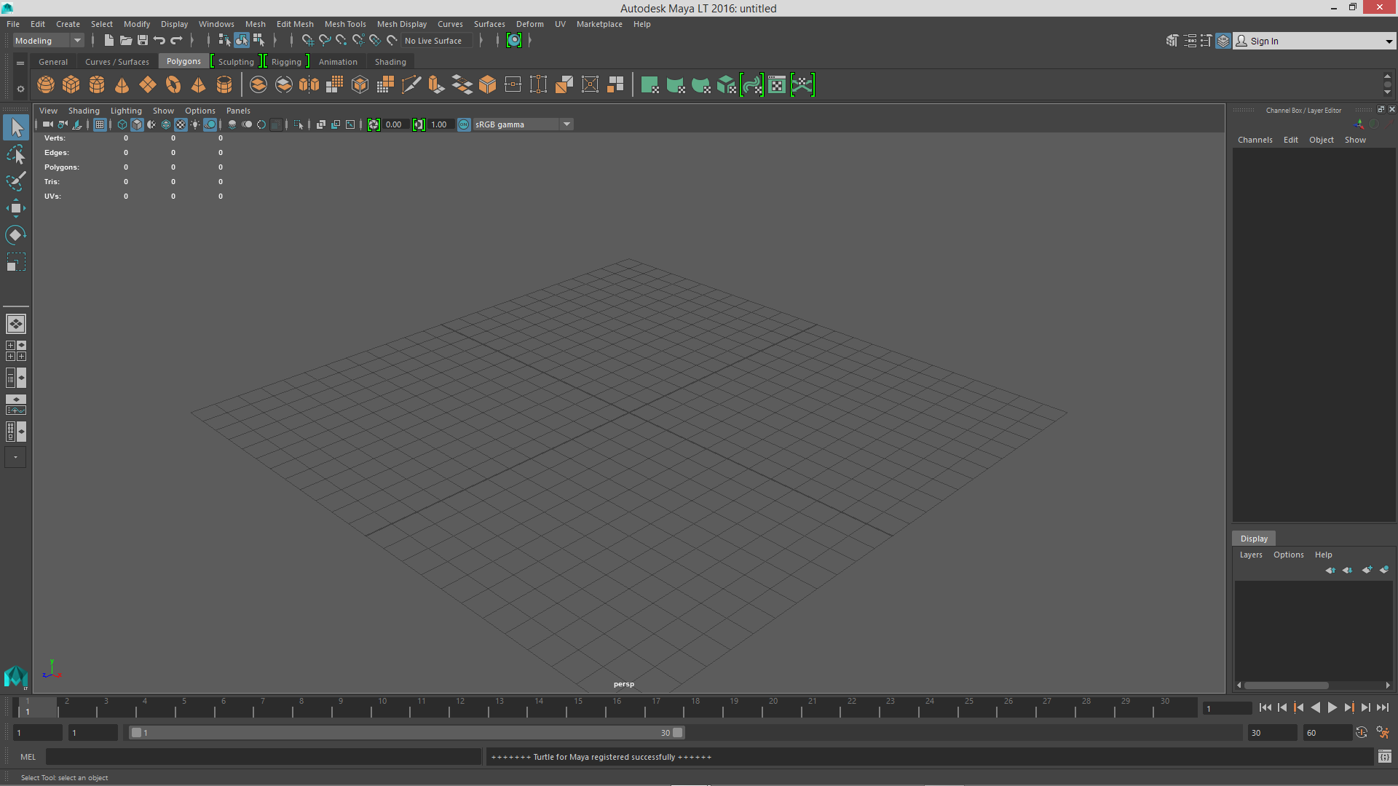Open the Layers menu in layer editor
Viewport: 1398px width, 786px height.
[1251, 555]
